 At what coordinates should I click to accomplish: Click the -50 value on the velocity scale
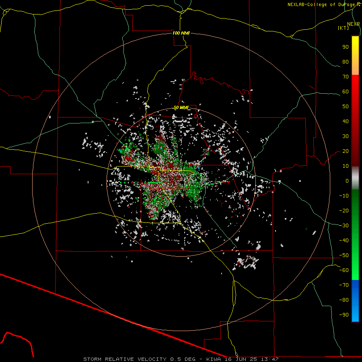tap(344, 255)
